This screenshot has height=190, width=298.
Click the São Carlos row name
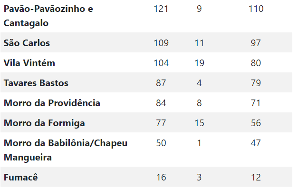click(27, 43)
